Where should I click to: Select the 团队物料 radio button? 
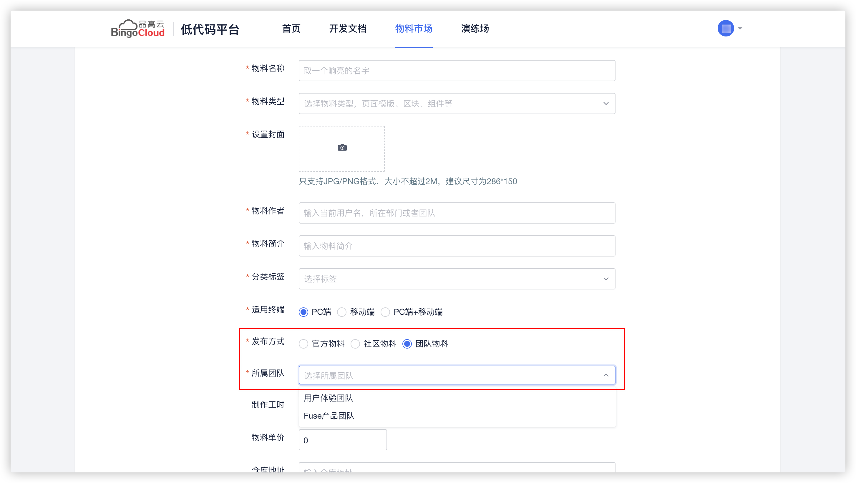pos(407,344)
